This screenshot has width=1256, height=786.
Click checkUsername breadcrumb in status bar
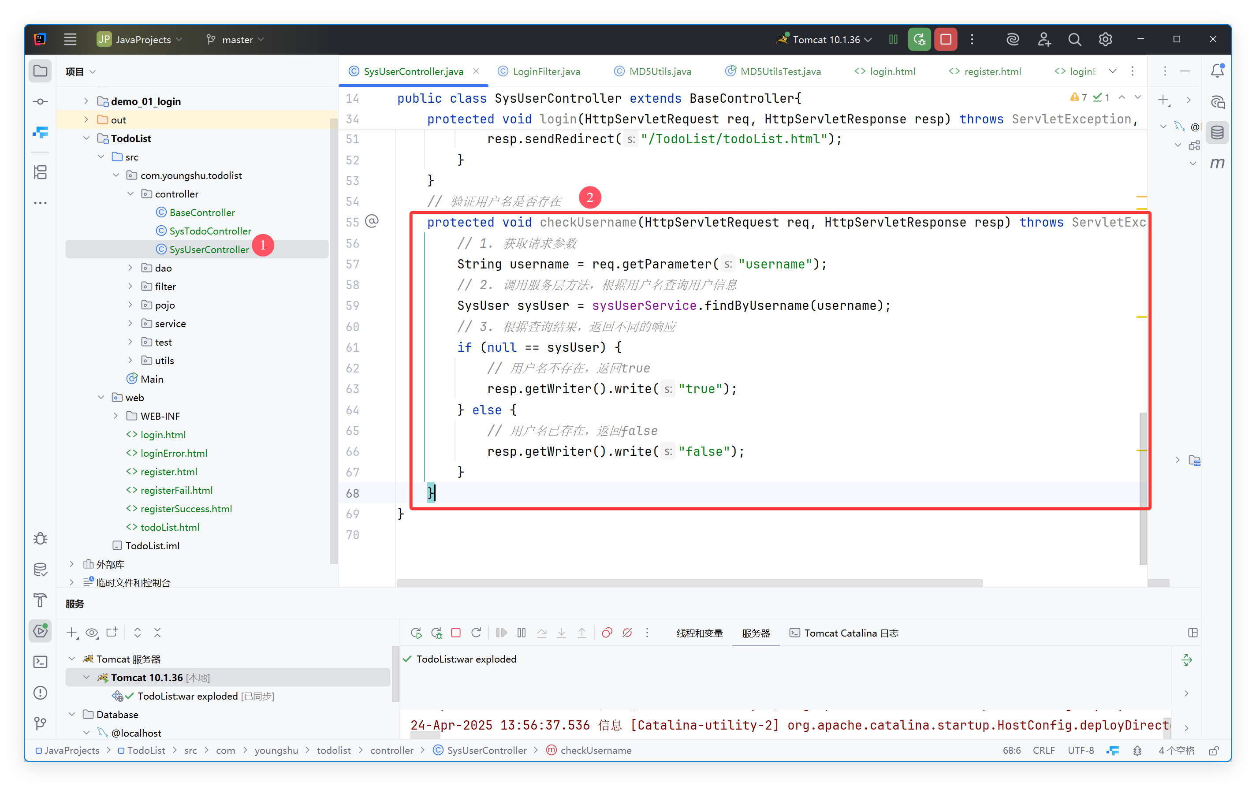(589, 751)
